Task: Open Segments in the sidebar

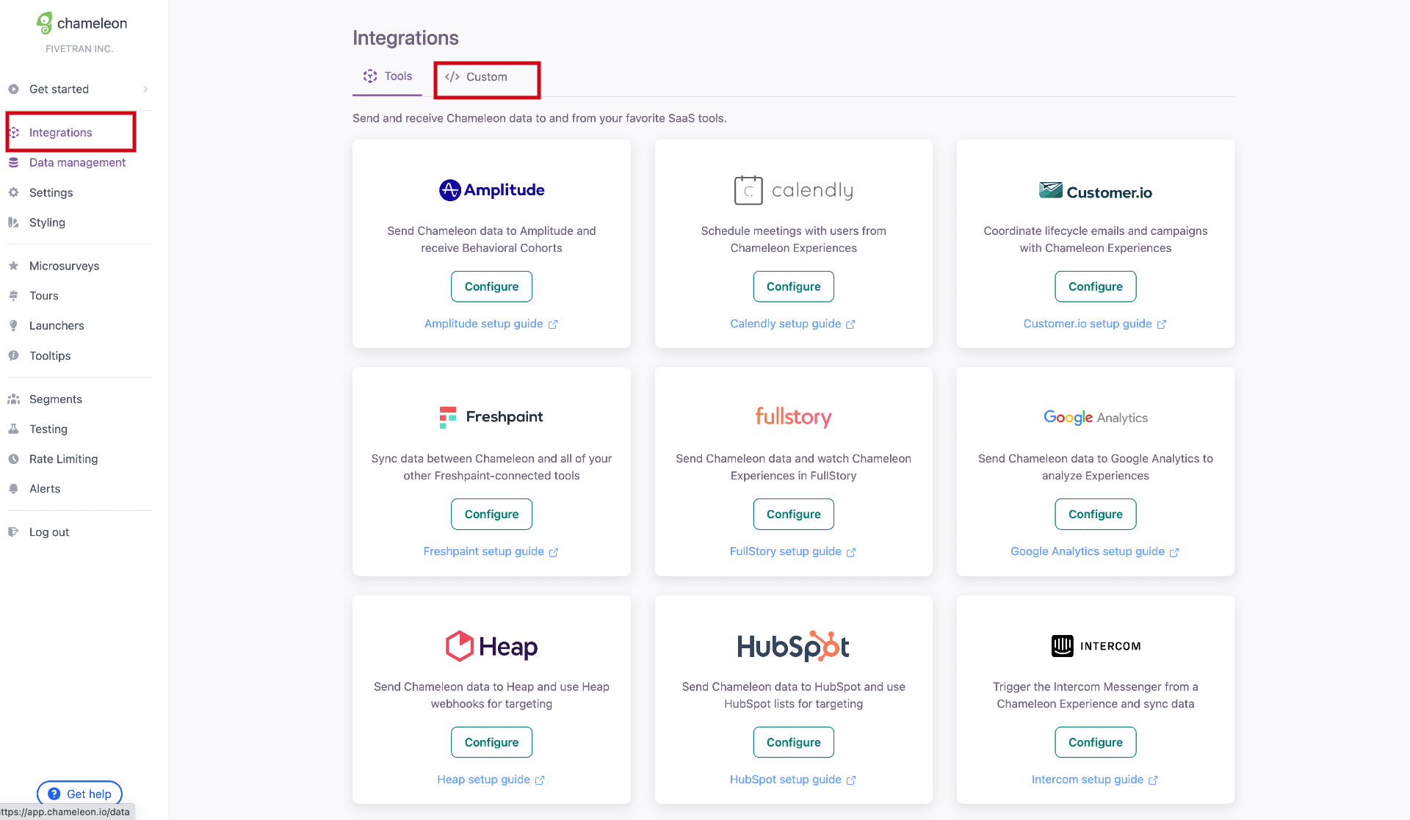Action: tap(56, 399)
